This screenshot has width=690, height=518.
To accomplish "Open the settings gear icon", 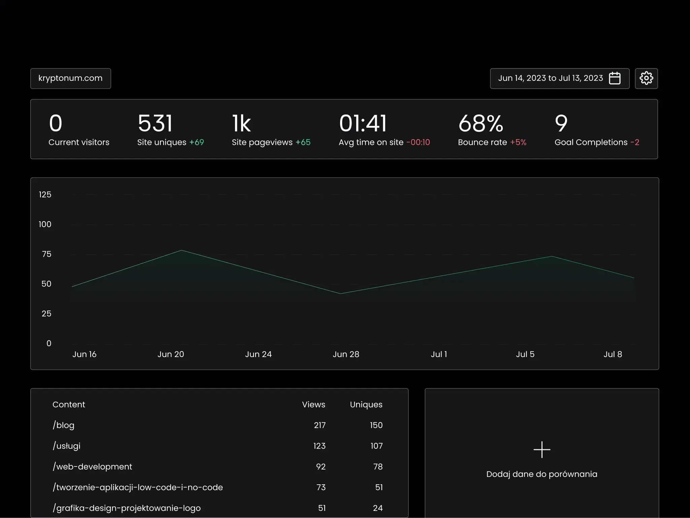I will pos(646,78).
